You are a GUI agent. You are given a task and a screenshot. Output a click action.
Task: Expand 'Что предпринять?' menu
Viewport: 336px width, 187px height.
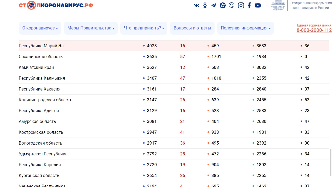(144, 28)
